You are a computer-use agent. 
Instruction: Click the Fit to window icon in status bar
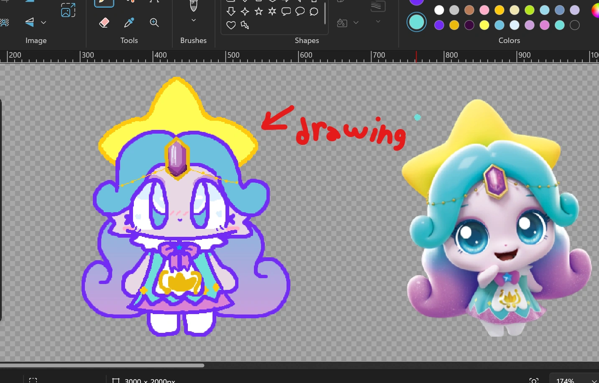coord(534,380)
